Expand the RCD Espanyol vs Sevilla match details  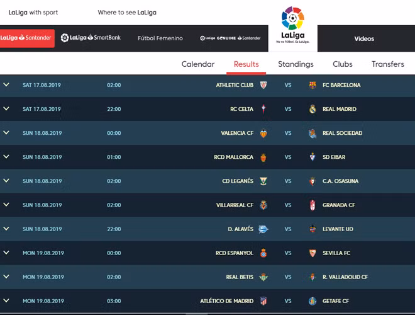click(x=6, y=253)
